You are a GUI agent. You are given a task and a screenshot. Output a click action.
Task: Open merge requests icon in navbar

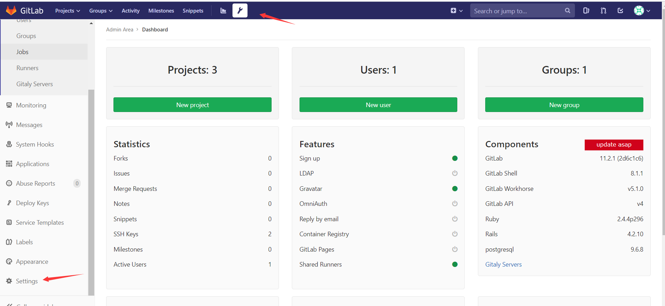coord(603,10)
